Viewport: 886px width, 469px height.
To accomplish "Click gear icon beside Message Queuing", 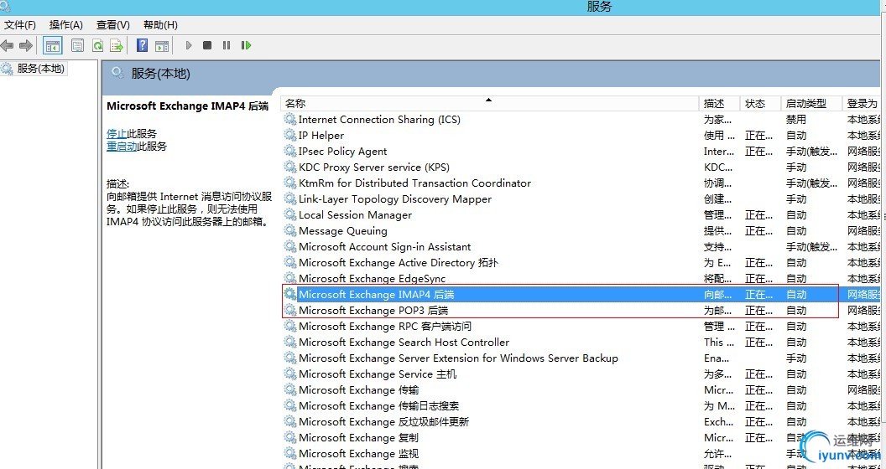I will [x=289, y=230].
